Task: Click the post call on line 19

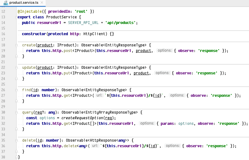Action: coord(68,51)
